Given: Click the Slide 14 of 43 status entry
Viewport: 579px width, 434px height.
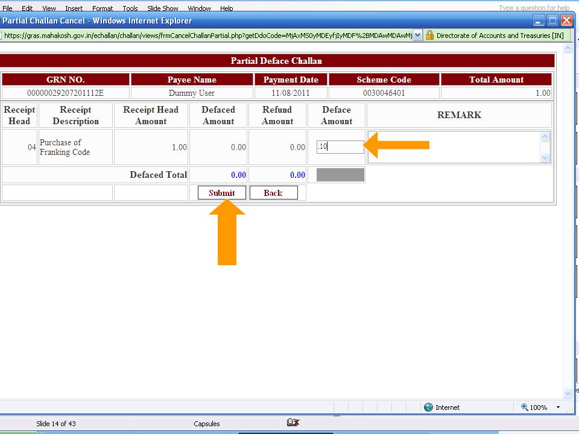Looking at the screenshot, I should (55, 423).
